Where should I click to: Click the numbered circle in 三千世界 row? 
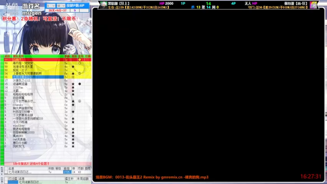click(x=80, y=101)
